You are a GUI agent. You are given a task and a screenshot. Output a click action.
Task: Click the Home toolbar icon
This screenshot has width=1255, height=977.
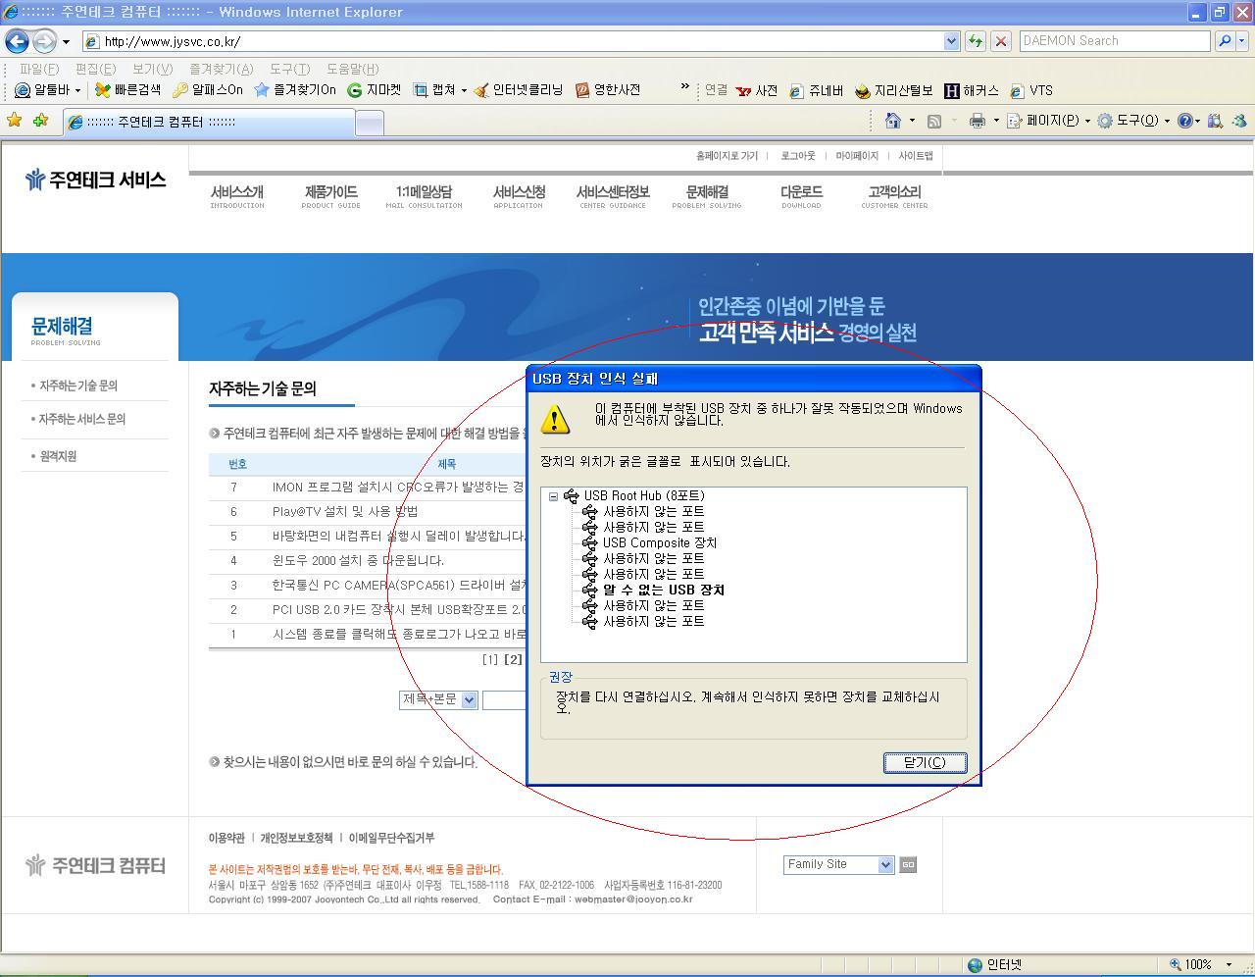(892, 121)
